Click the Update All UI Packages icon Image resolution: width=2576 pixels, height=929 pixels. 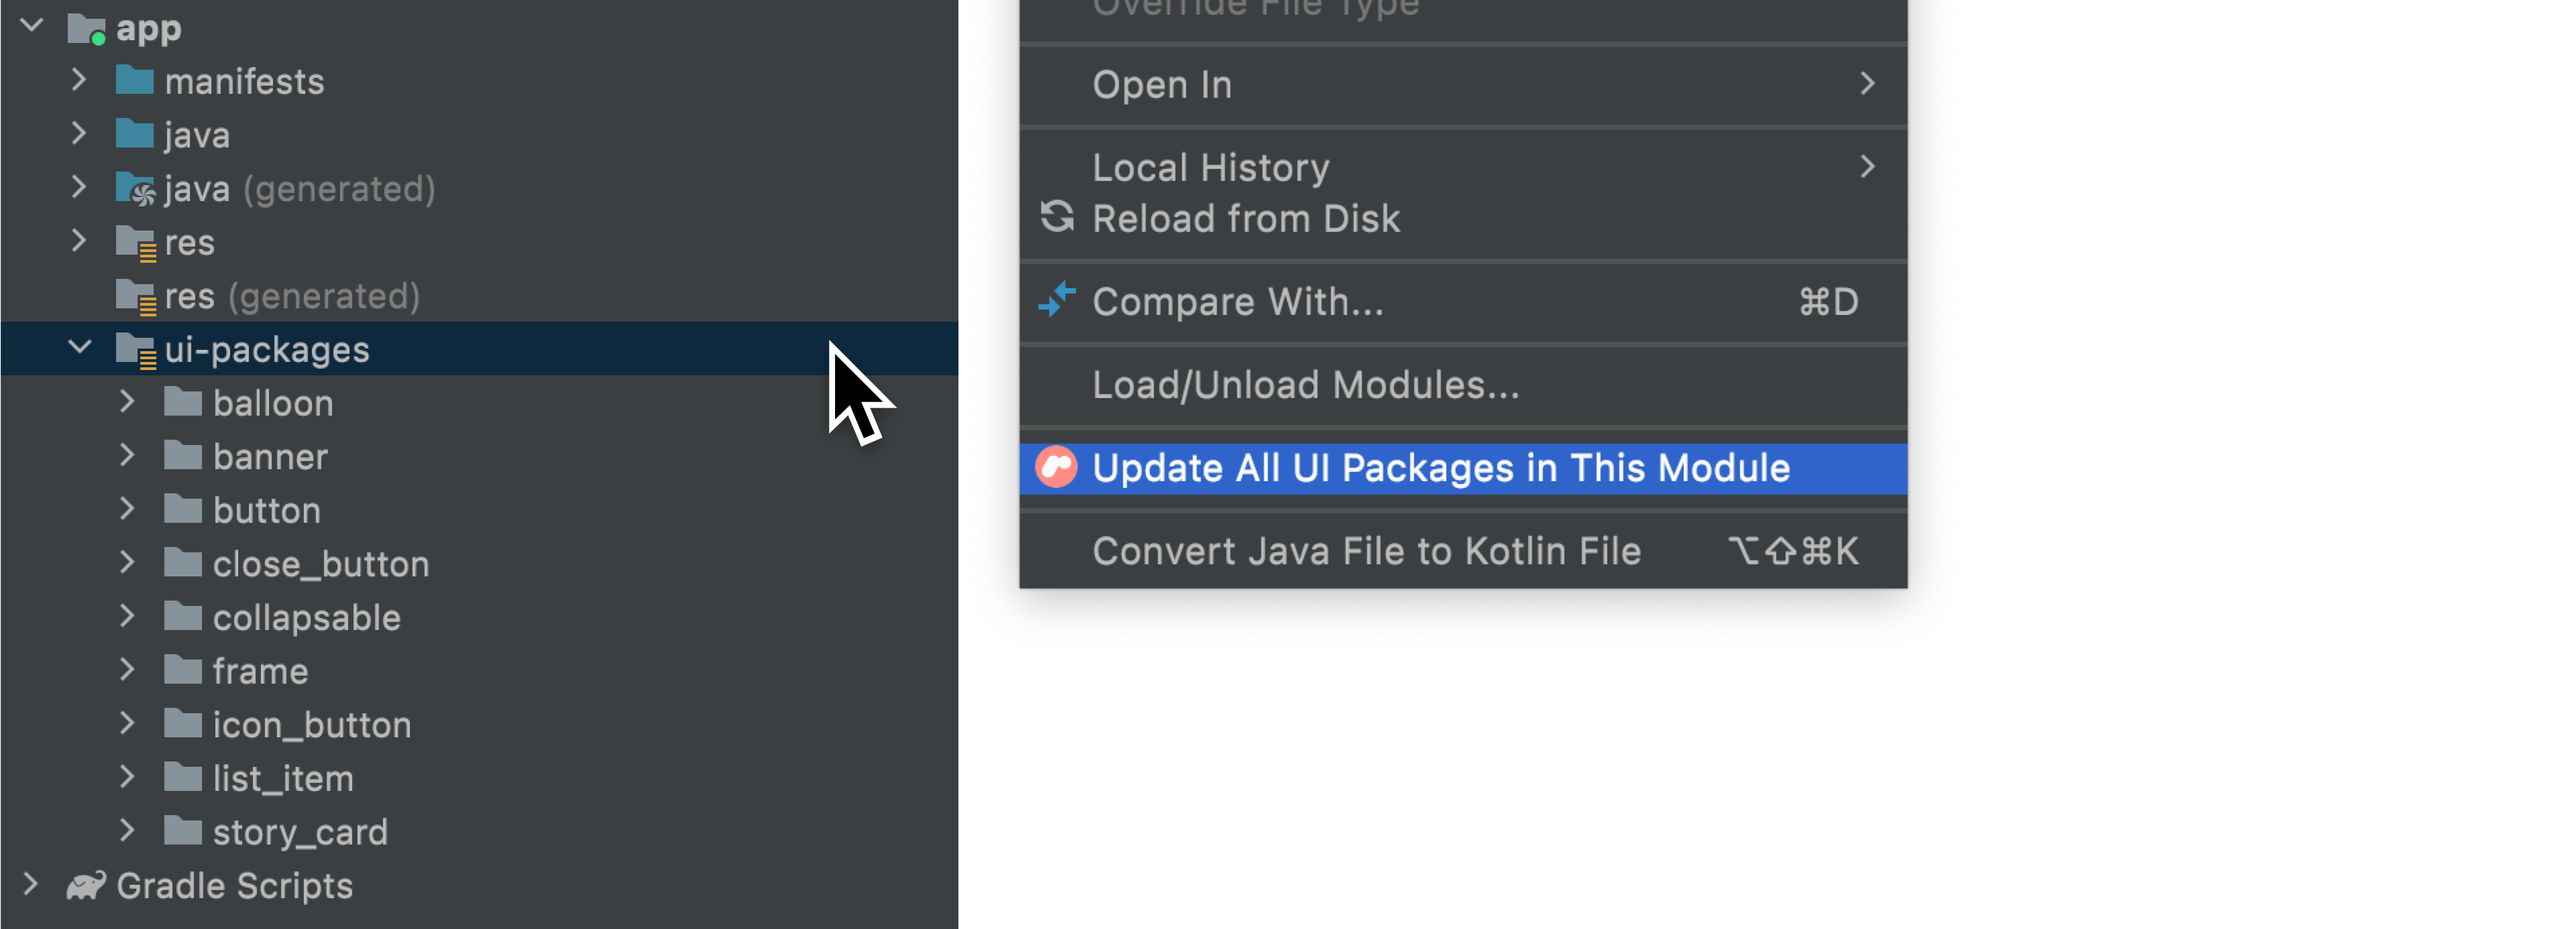point(1058,471)
